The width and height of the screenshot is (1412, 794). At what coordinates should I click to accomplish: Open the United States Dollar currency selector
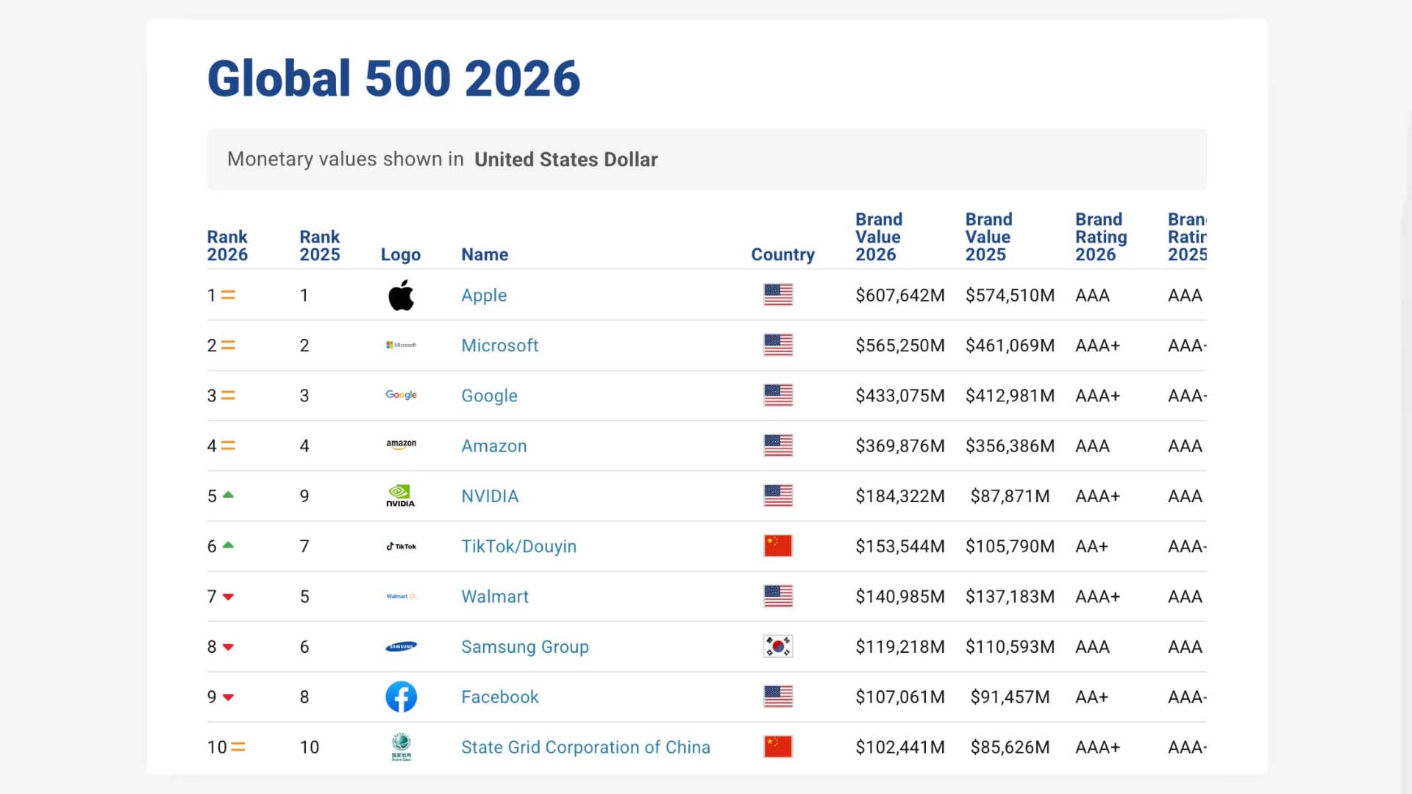click(x=566, y=159)
